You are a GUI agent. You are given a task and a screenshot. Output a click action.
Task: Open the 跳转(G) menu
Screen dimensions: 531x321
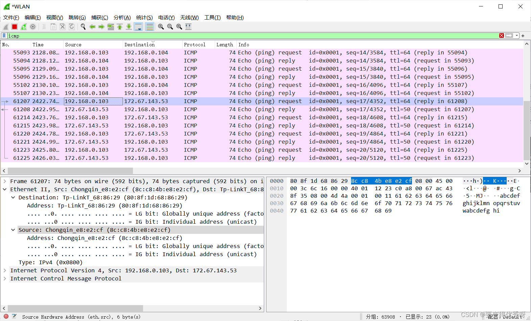tap(77, 18)
